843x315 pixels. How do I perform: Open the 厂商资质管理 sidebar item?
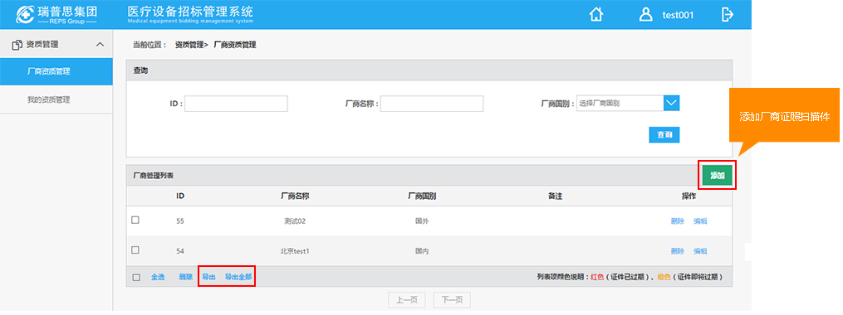coord(56,71)
